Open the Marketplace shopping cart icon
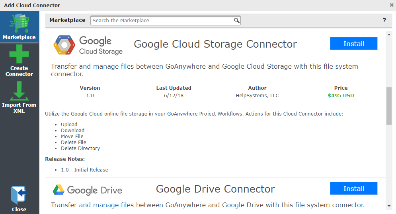396x214 pixels. tap(19, 24)
